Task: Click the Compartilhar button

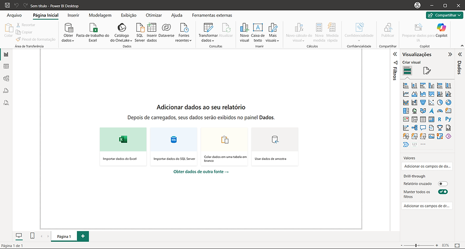Action: click(x=444, y=15)
